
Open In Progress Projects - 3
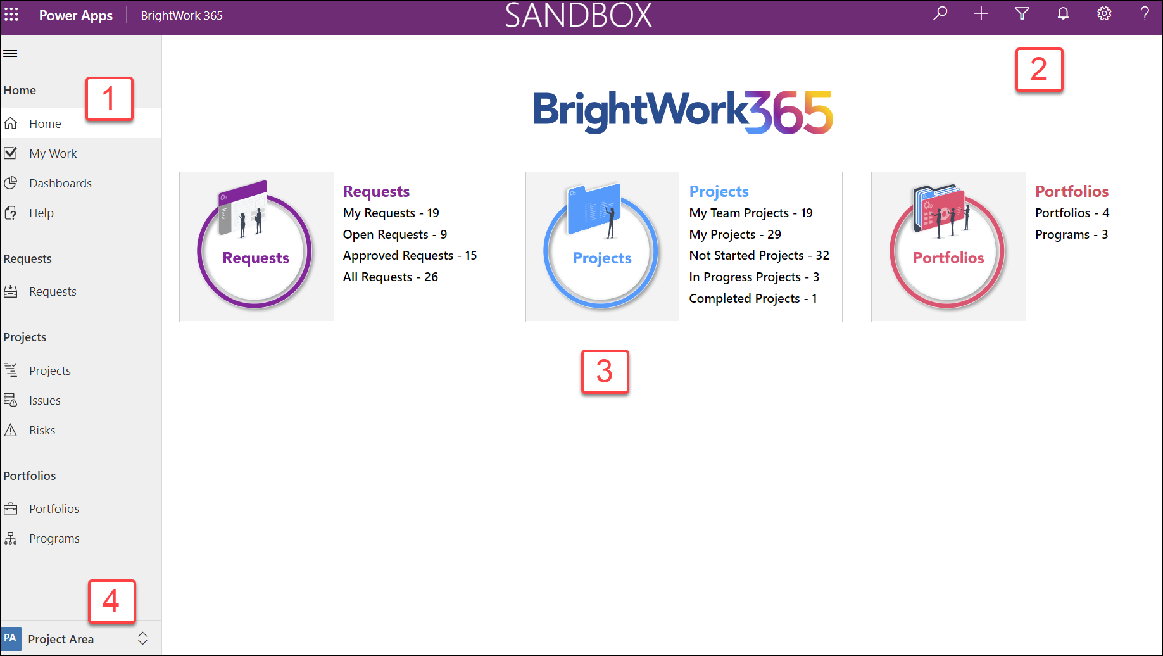tap(753, 277)
